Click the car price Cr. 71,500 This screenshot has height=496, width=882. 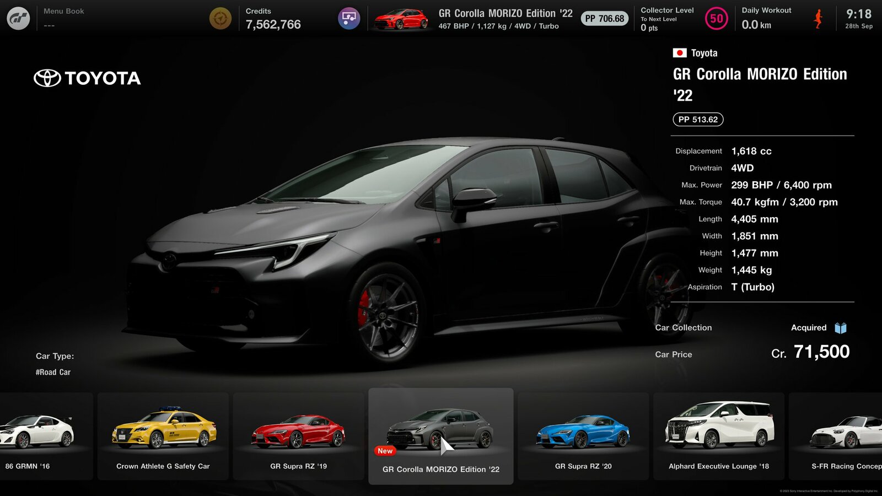(x=810, y=352)
